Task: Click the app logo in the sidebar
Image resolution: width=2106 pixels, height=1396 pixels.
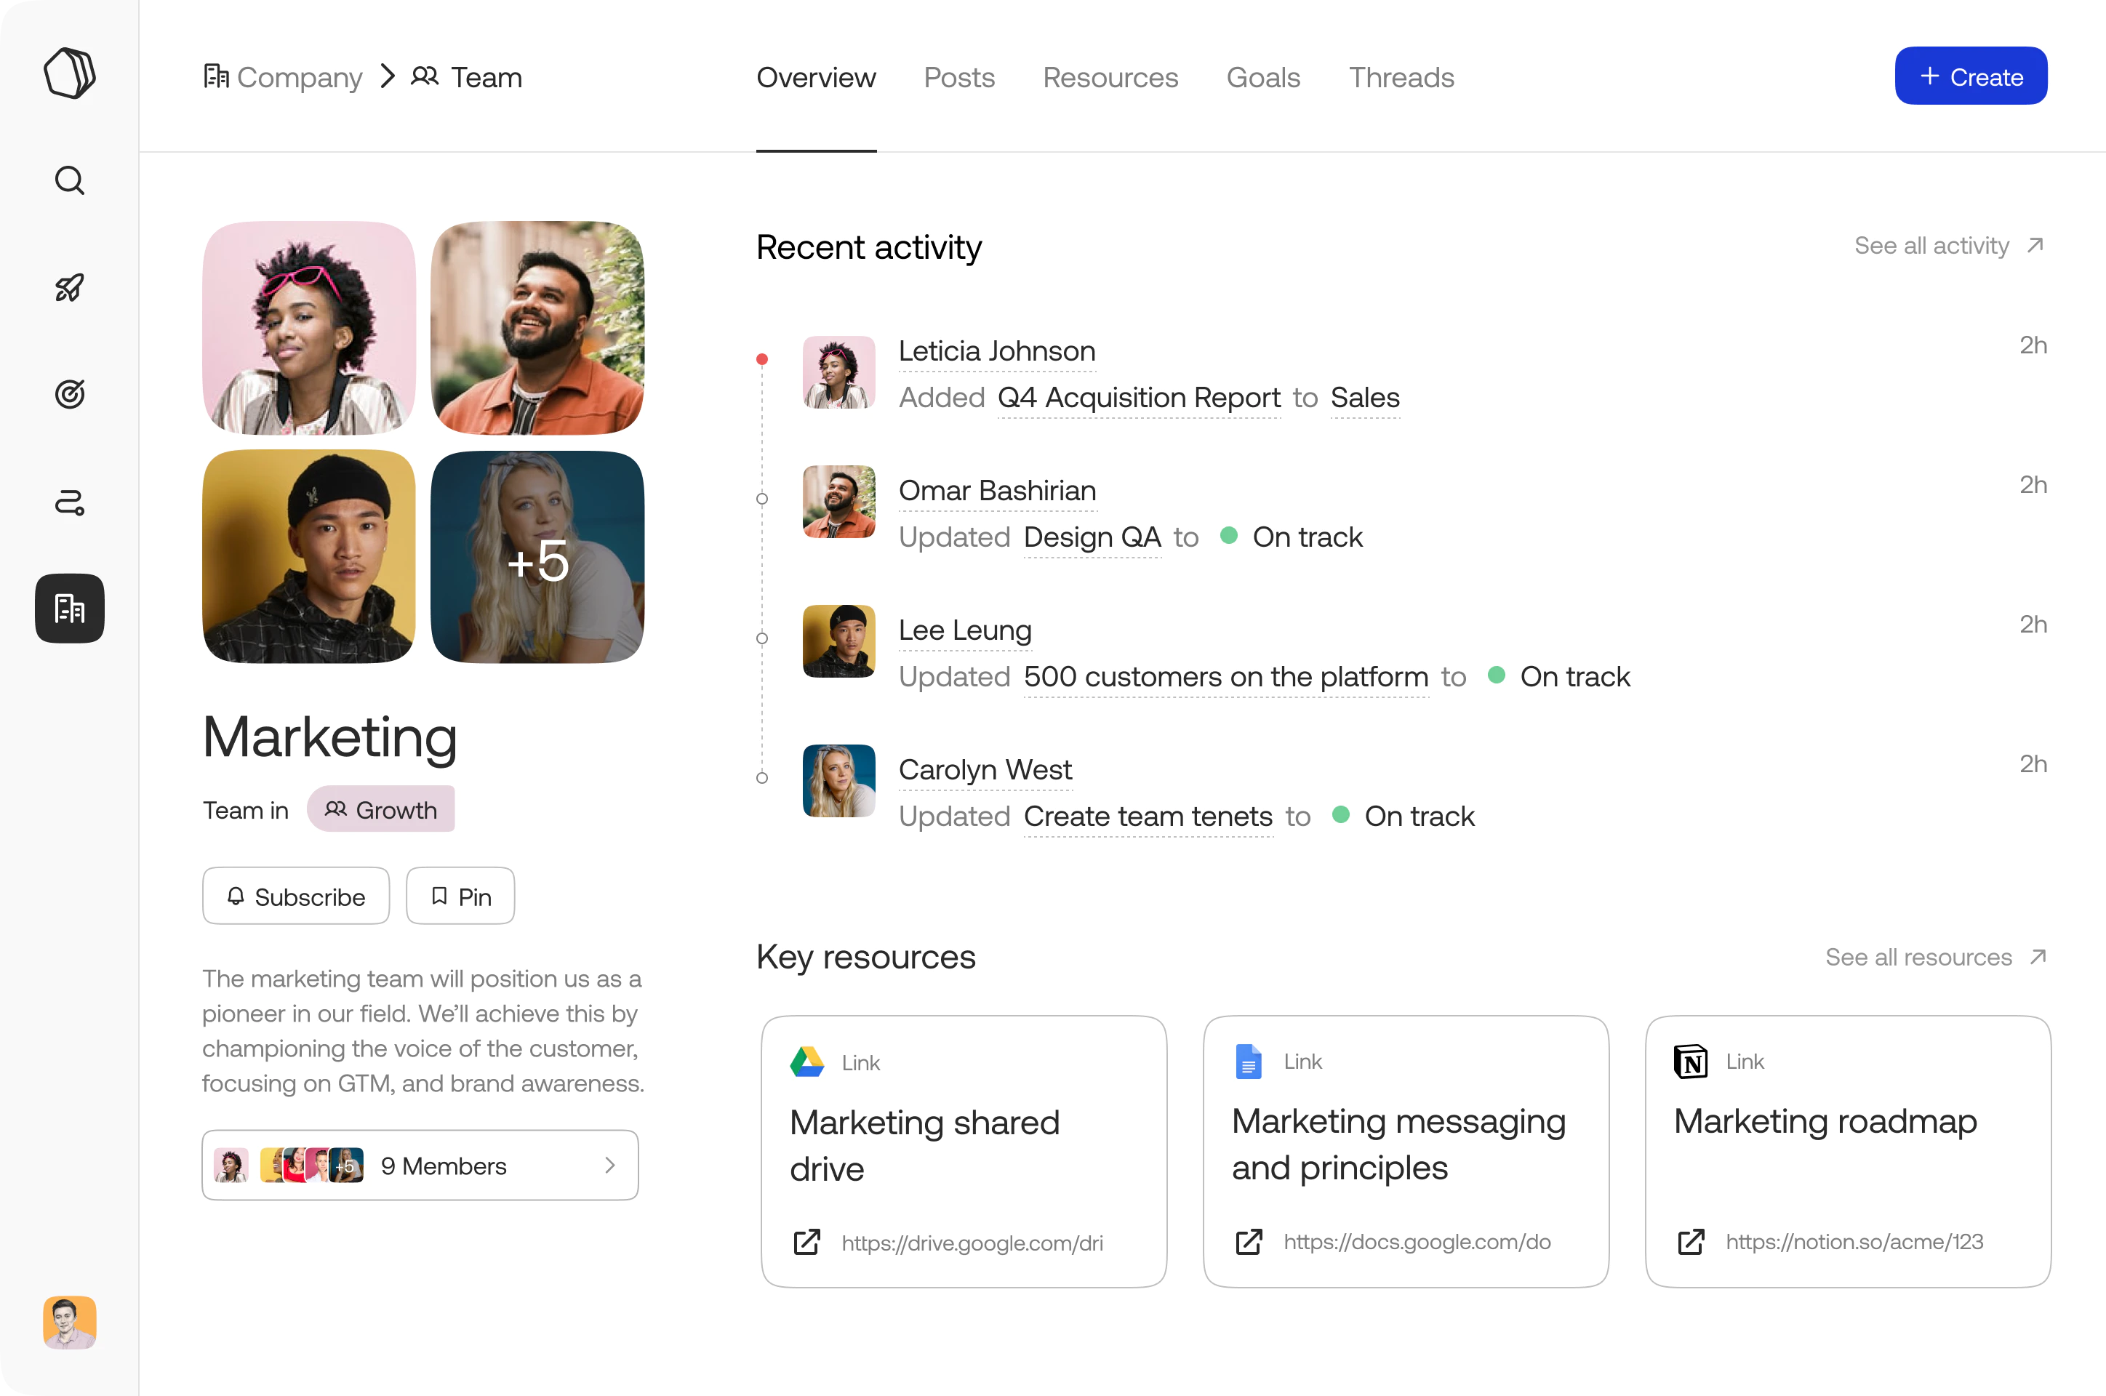Action: click(70, 74)
